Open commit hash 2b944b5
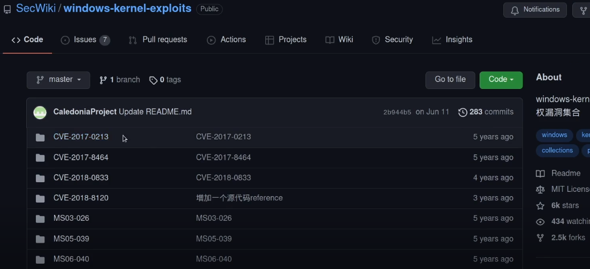 point(397,112)
